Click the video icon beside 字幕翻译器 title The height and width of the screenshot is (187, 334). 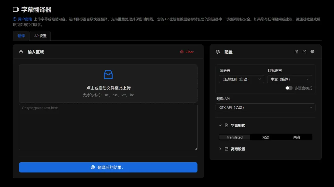tap(16, 10)
